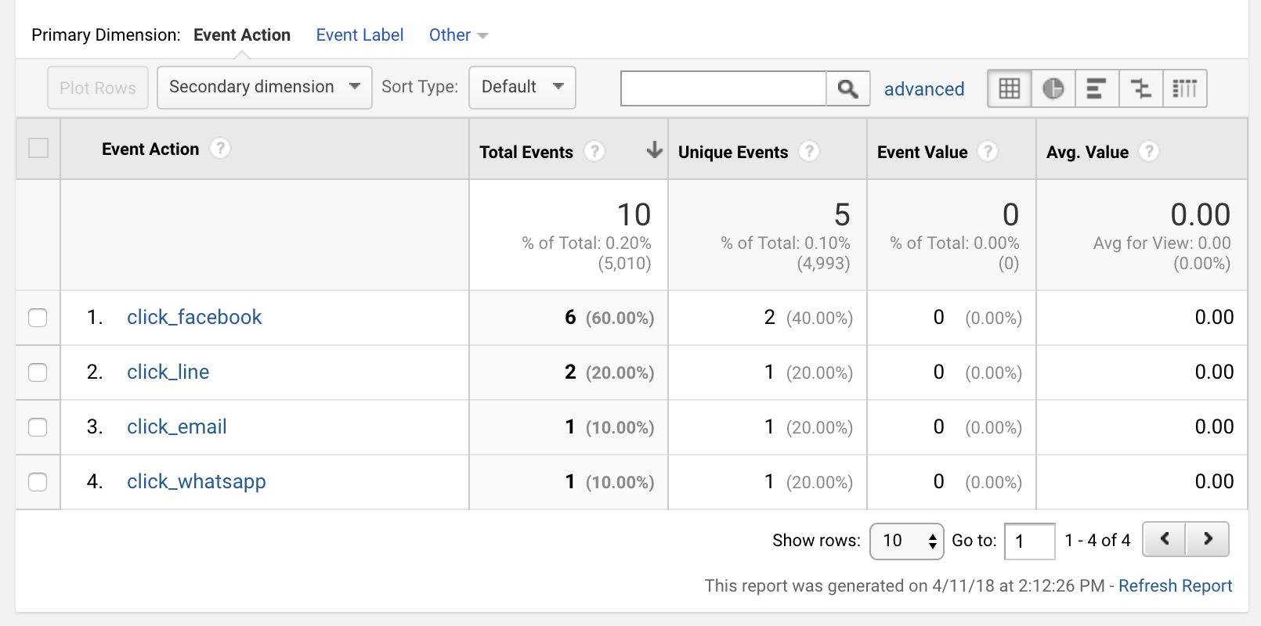1261x626 pixels.
Task: Go to the next page arrow
Action: click(x=1207, y=539)
